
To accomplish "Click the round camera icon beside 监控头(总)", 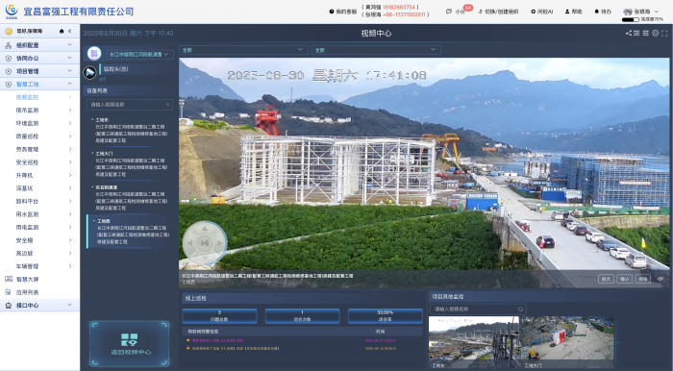I will (89, 72).
